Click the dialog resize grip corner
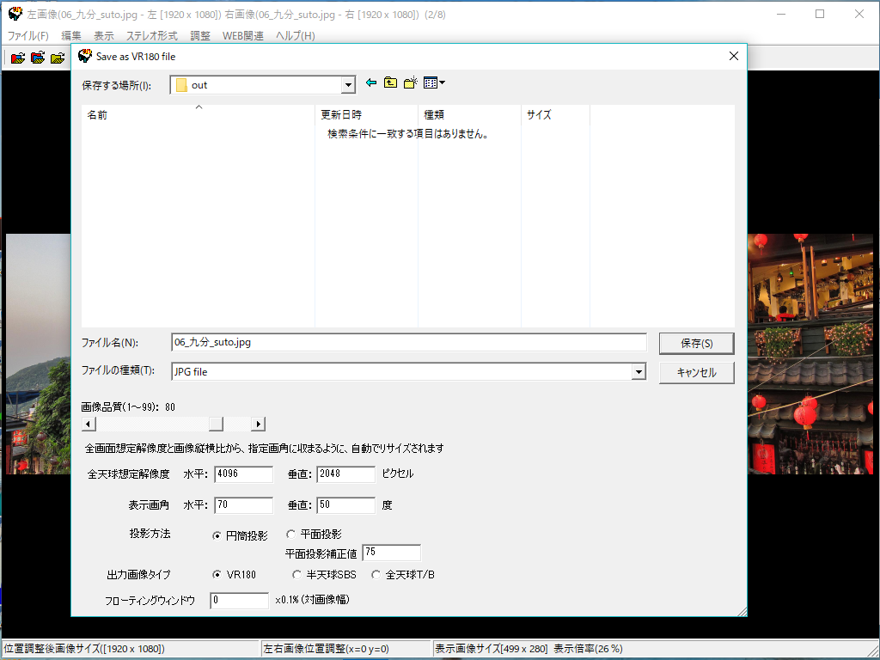880x660 pixels. pos(742,611)
